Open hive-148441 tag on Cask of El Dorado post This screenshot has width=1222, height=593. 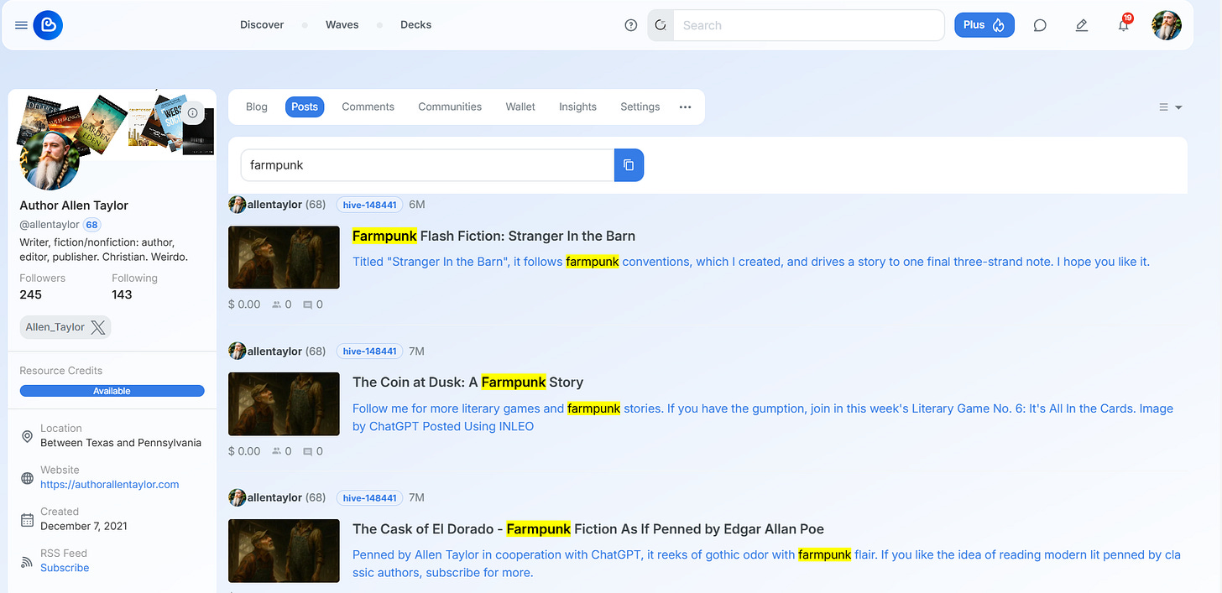pos(369,497)
